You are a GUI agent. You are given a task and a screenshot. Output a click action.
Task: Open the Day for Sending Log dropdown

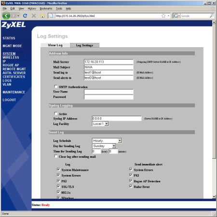[x=104, y=146]
